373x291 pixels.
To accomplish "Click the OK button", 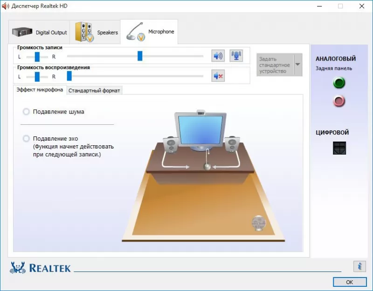I will (x=349, y=282).
